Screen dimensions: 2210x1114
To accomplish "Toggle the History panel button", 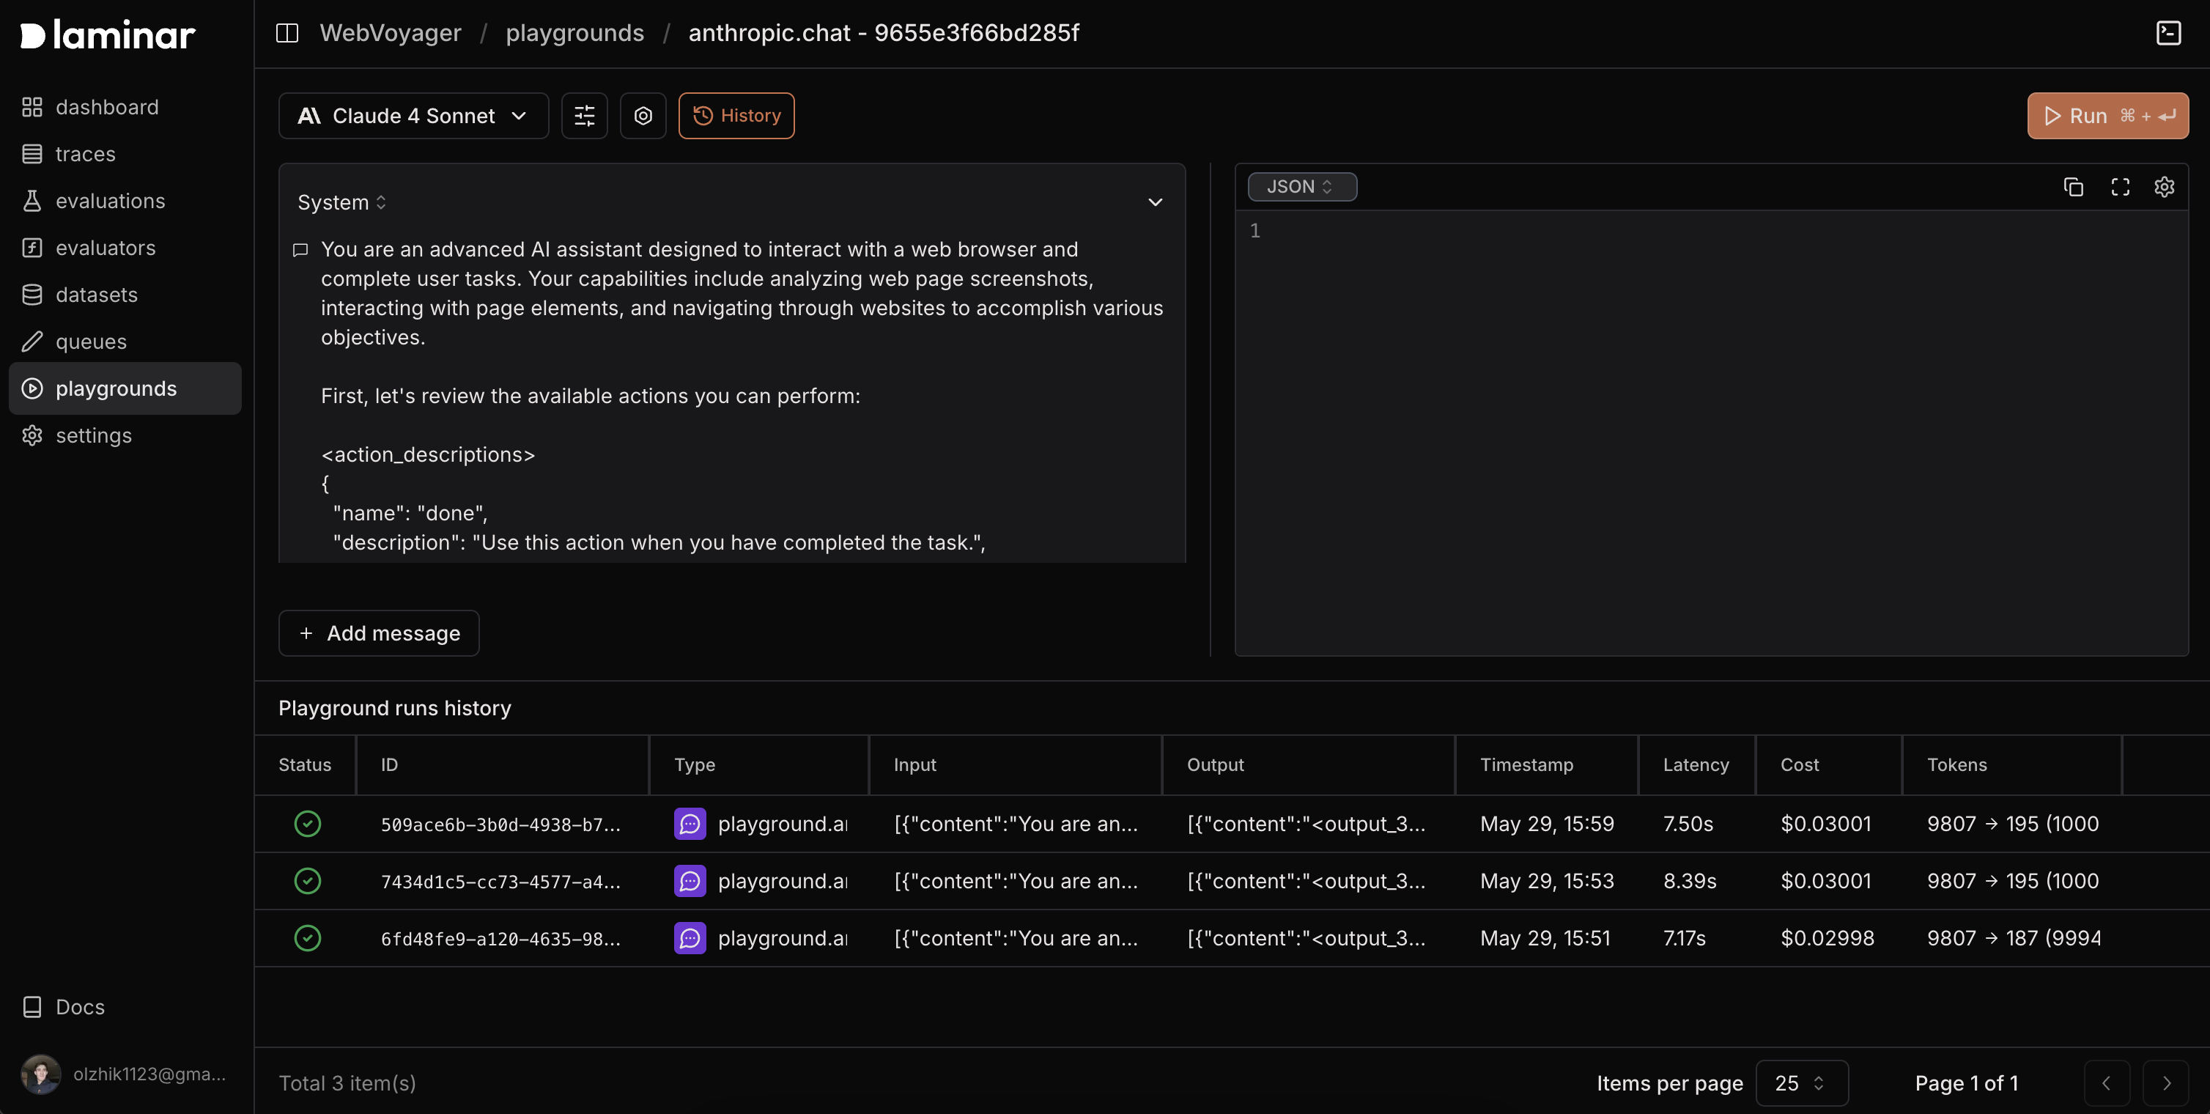I will 736,116.
